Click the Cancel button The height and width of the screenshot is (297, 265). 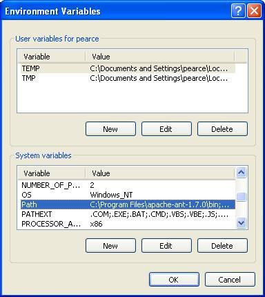click(x=230, y=280)
